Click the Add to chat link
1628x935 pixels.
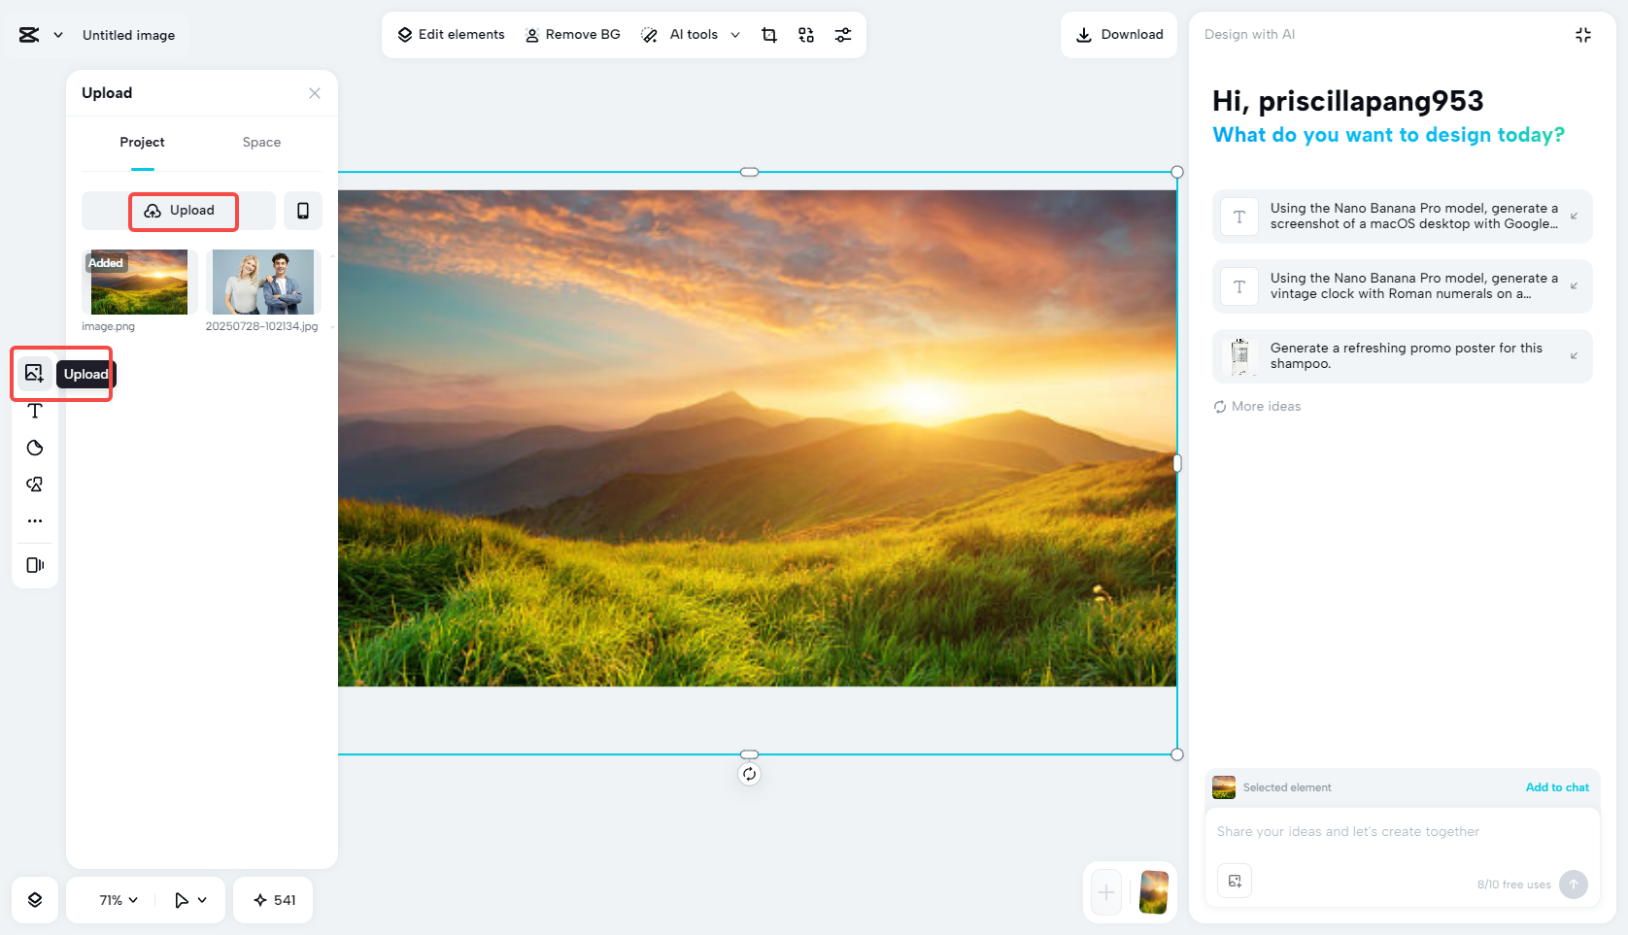tap(1557, 787)
